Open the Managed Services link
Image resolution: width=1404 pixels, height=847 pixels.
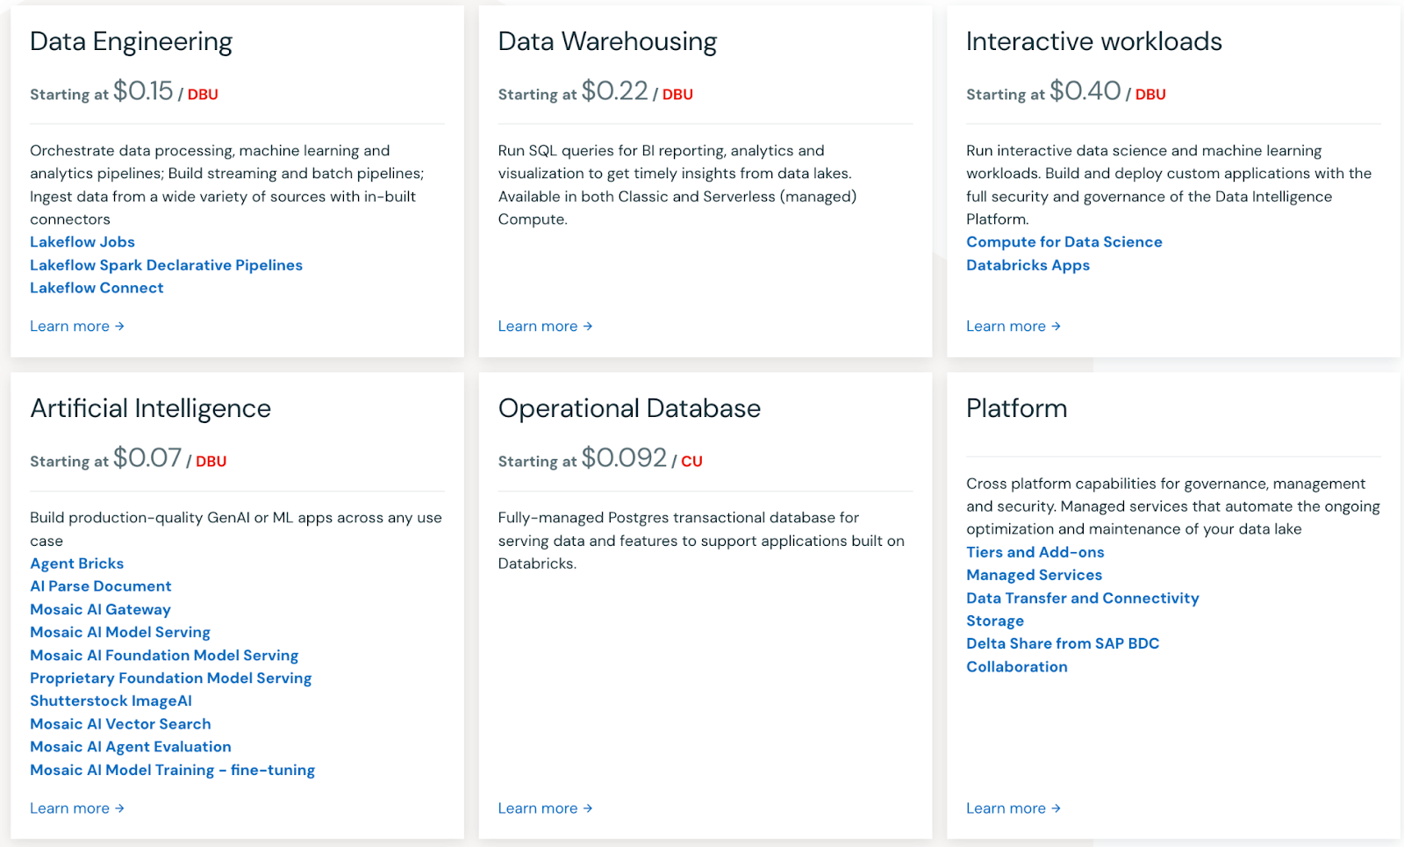click(x=1035, y=575)
